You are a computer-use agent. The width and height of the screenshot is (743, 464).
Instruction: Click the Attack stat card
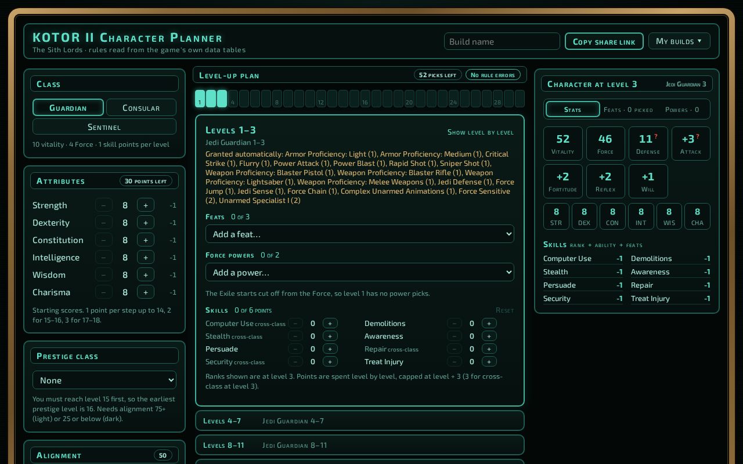pyautogui.click(x=691, y=143)
